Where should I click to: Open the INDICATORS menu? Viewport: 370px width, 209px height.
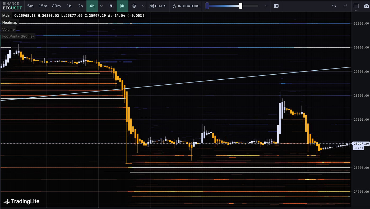pos(186,6)
